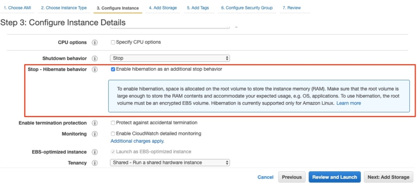Open the Learn more hibernation link
This screenshot has width=417, height=186.
(x=349, y=103)
